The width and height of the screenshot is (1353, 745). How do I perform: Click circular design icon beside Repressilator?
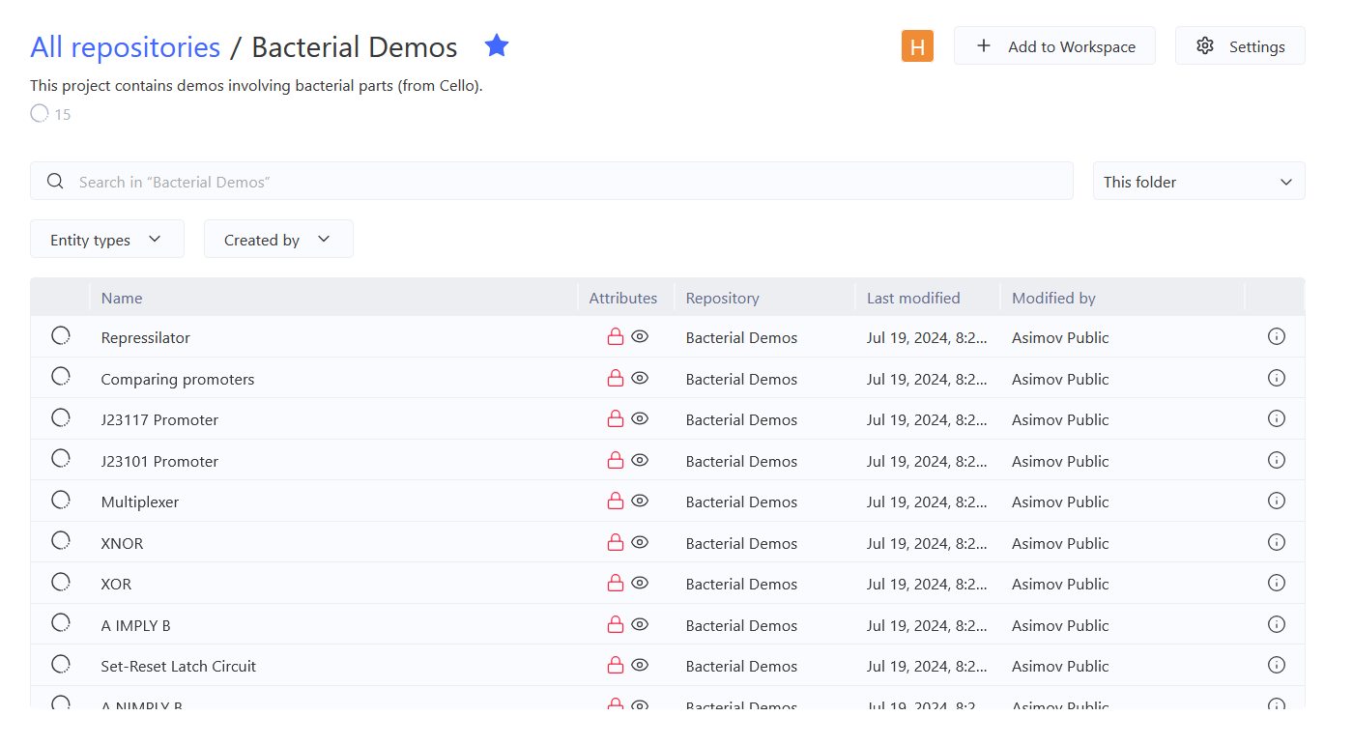click(x=61, y=335)
